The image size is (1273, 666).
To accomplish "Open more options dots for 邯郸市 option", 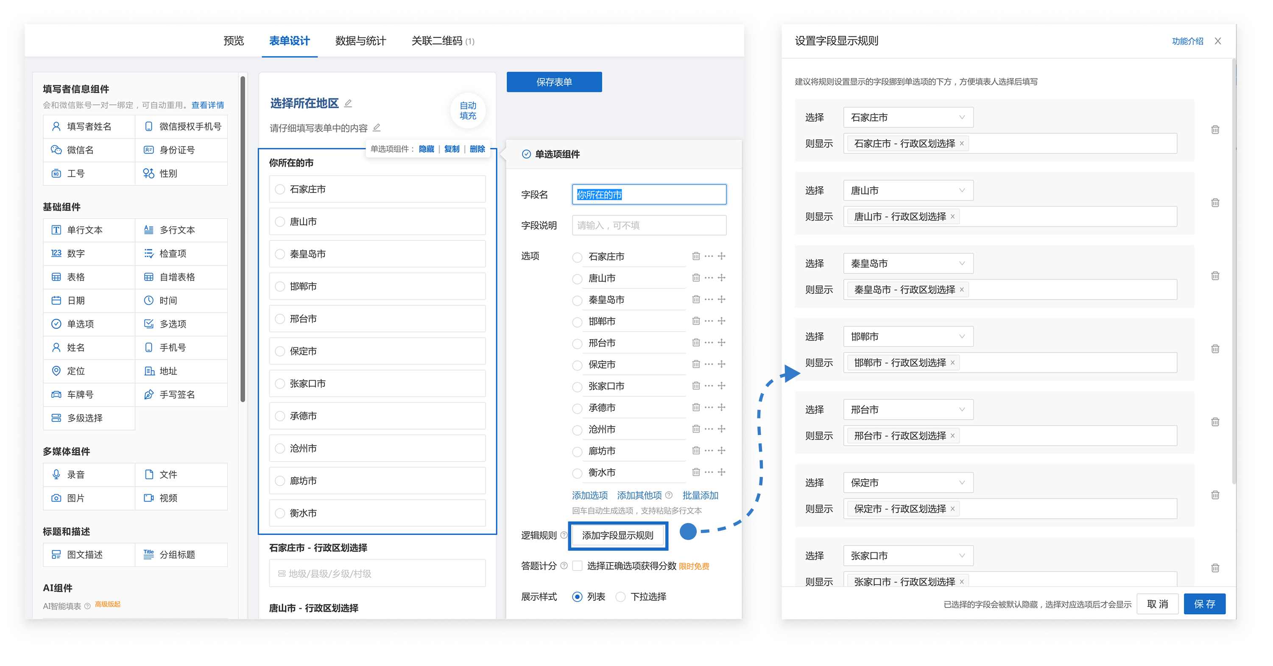I will click(709, 320).
